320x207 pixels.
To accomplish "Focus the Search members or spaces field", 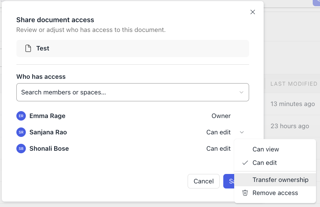I will tap(127, 92).
